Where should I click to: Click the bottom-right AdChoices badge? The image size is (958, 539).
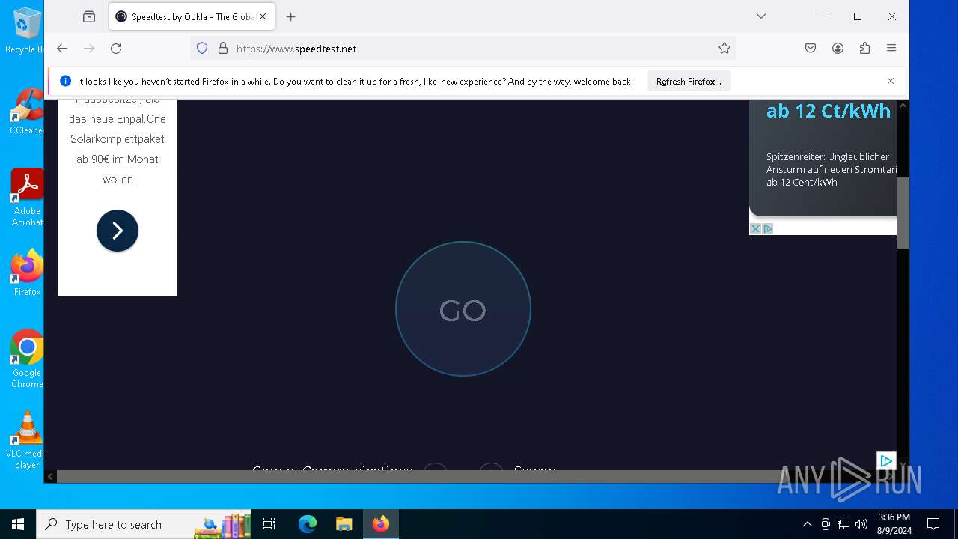[x=886, y=460]
